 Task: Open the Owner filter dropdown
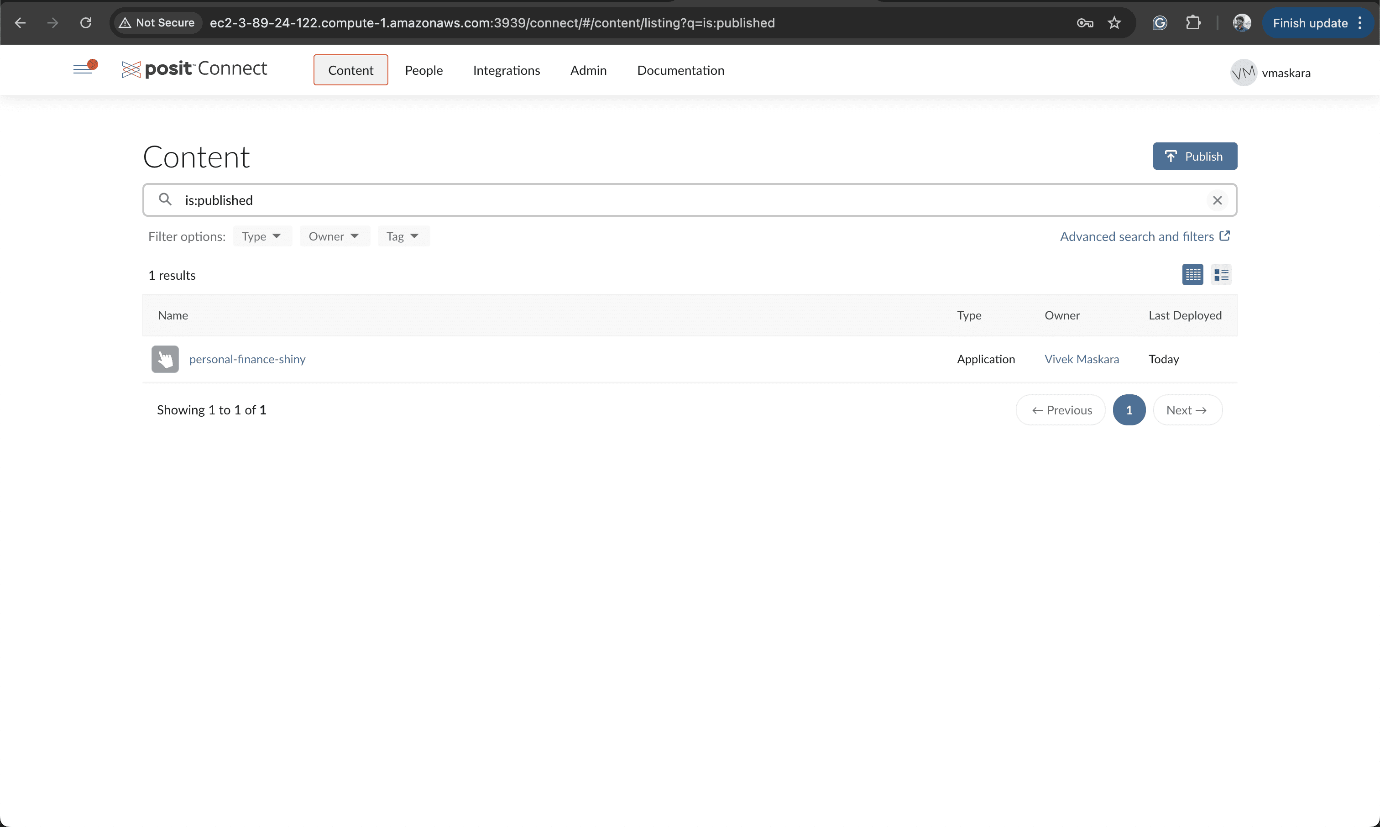[334, 236]
